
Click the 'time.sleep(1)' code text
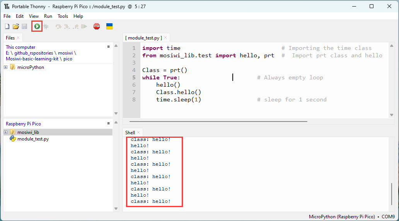(179, 99)
